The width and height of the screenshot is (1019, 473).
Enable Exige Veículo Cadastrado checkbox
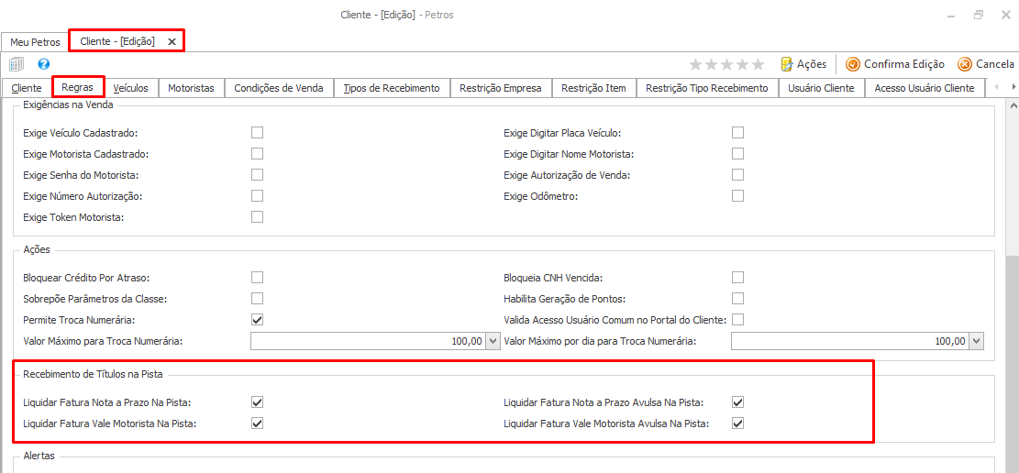[x=258, y=133]
